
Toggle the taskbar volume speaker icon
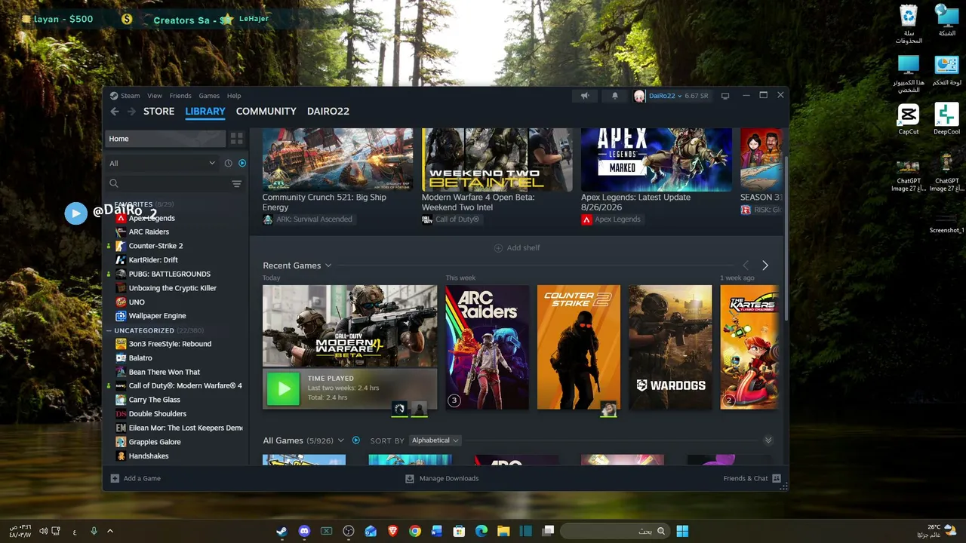pyautogui.click(x=44, y=531)
